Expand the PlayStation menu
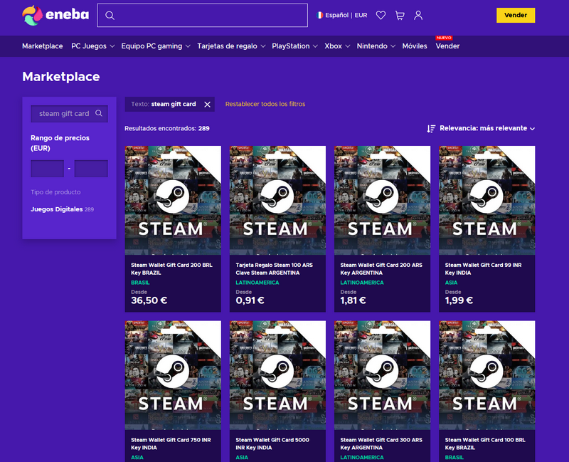569x462 pixels. (x=294, y=46)
